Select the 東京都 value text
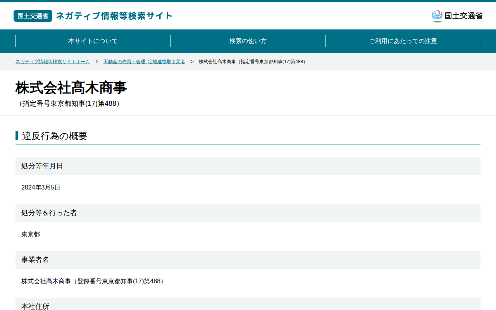Screen dimensions: 496x310 coord(31,234)
